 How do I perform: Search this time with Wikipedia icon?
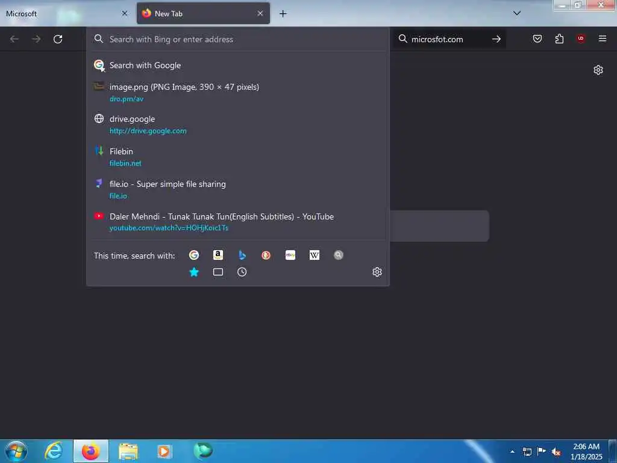point(315,255)
